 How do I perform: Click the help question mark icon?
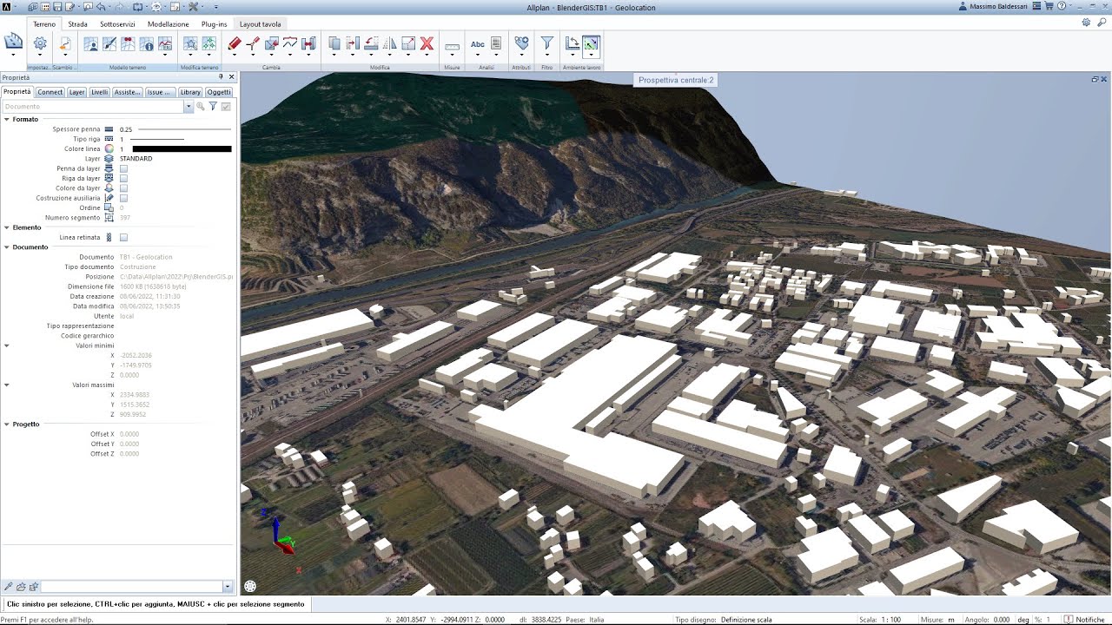click(x=1062, y=6)
